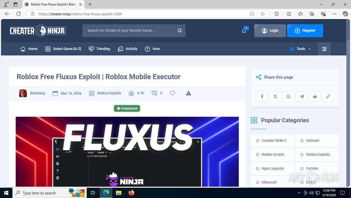The width and height of the screenshot is (351, 198).
Task: Open Task View on the taskbar
Action: pyautogui.click(x=93, y=193)
